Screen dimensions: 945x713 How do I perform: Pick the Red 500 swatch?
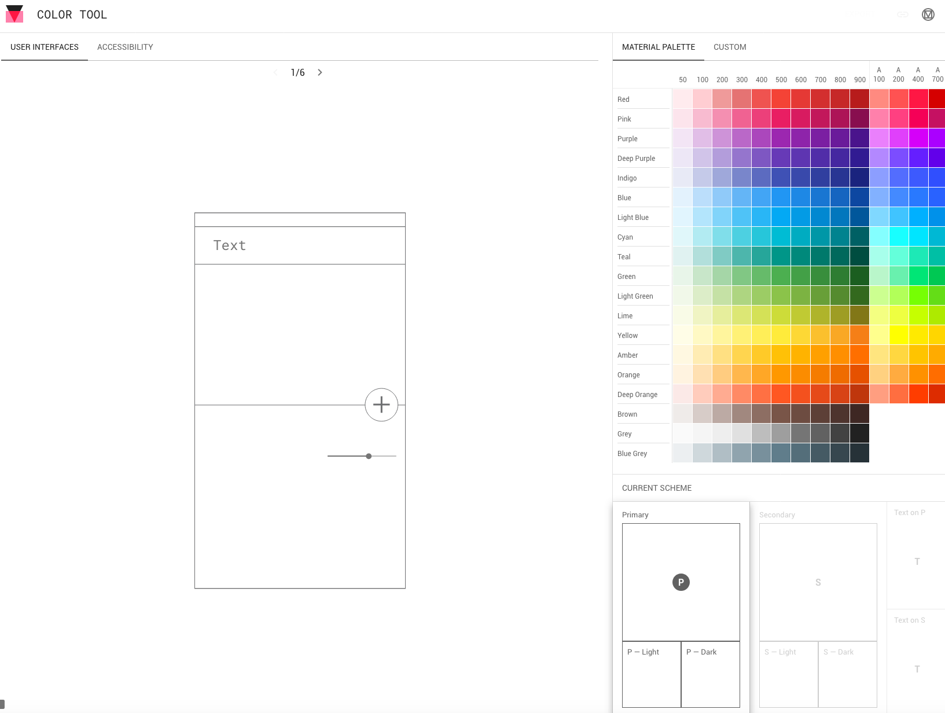[x=781, y=98]
